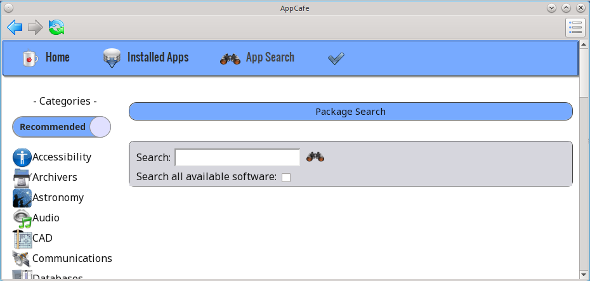This screenshot has width=590, height=281.
Task: Open the Astronomy category link
Action: [x=58, y=197]
